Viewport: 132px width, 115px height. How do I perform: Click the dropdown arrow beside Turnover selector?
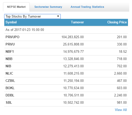coord(58,16)
